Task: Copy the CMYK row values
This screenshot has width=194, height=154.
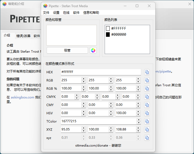Action: 147,97
